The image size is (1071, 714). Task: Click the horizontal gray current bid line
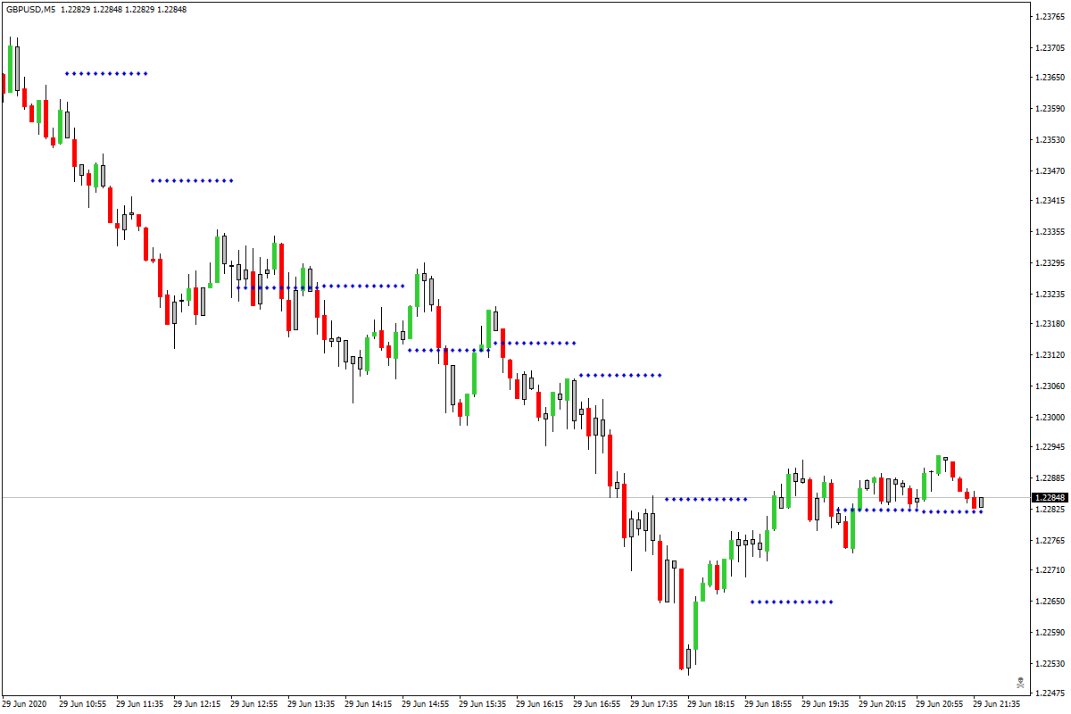pos(514,497)
